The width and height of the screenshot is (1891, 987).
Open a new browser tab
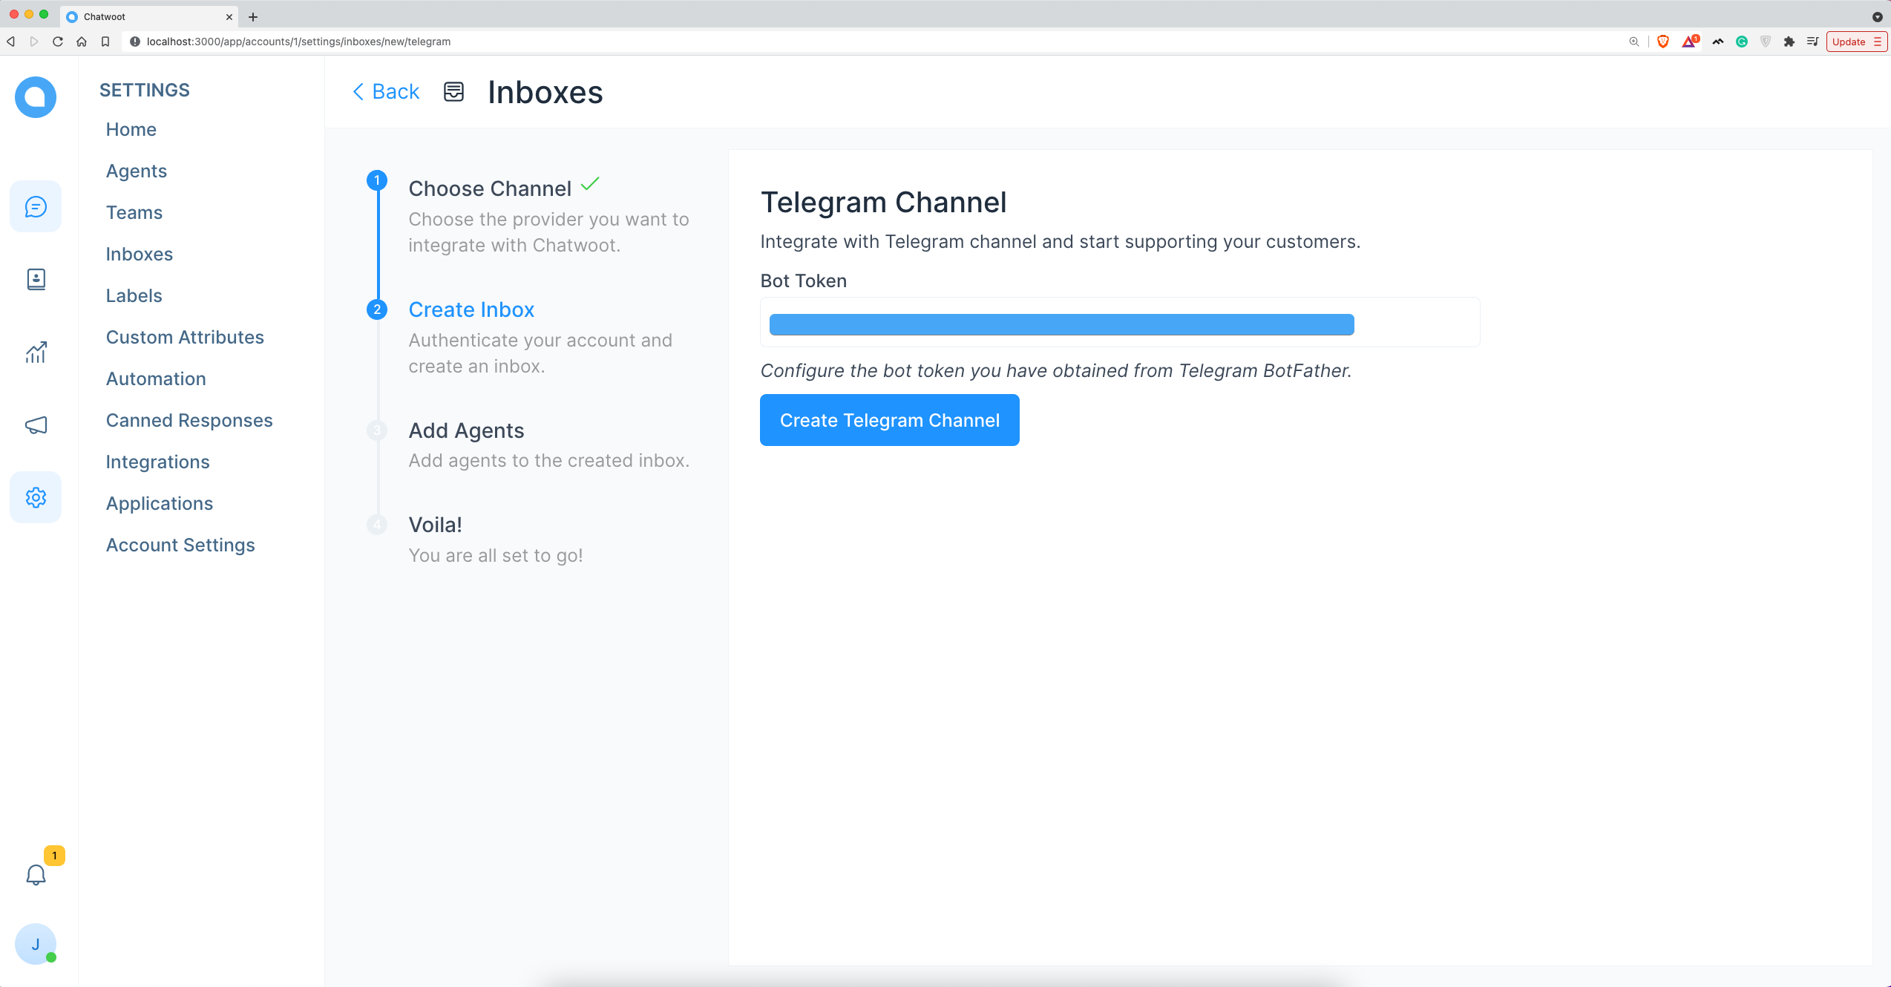253,16
